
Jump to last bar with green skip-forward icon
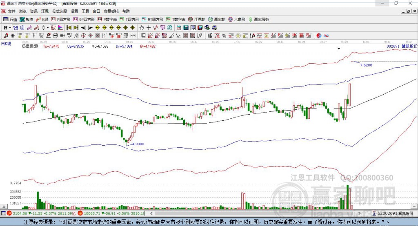pyautogui.click(x=76, y=28)
